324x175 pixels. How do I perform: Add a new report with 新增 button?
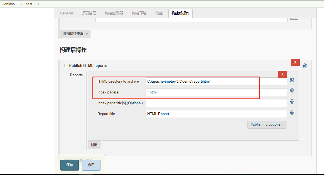point(94,145)
